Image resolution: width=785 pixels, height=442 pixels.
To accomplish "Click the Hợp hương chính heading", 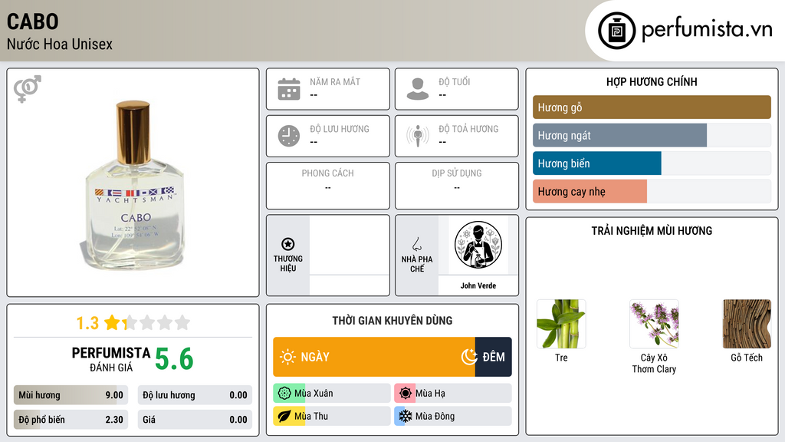I will [x=652, y=81].
